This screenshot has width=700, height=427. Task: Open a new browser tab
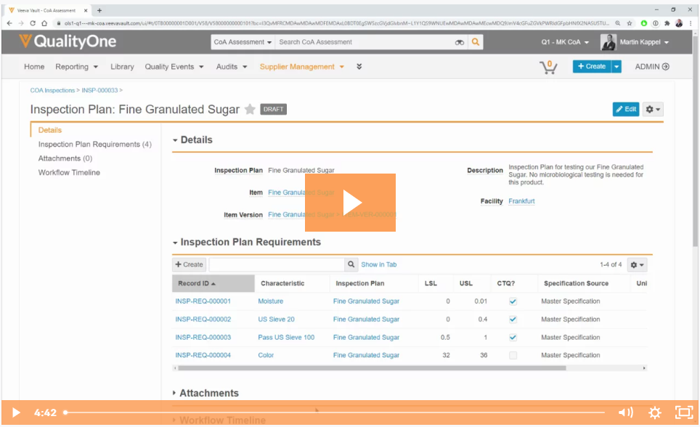pyautogui.click(x=99, y=10)
